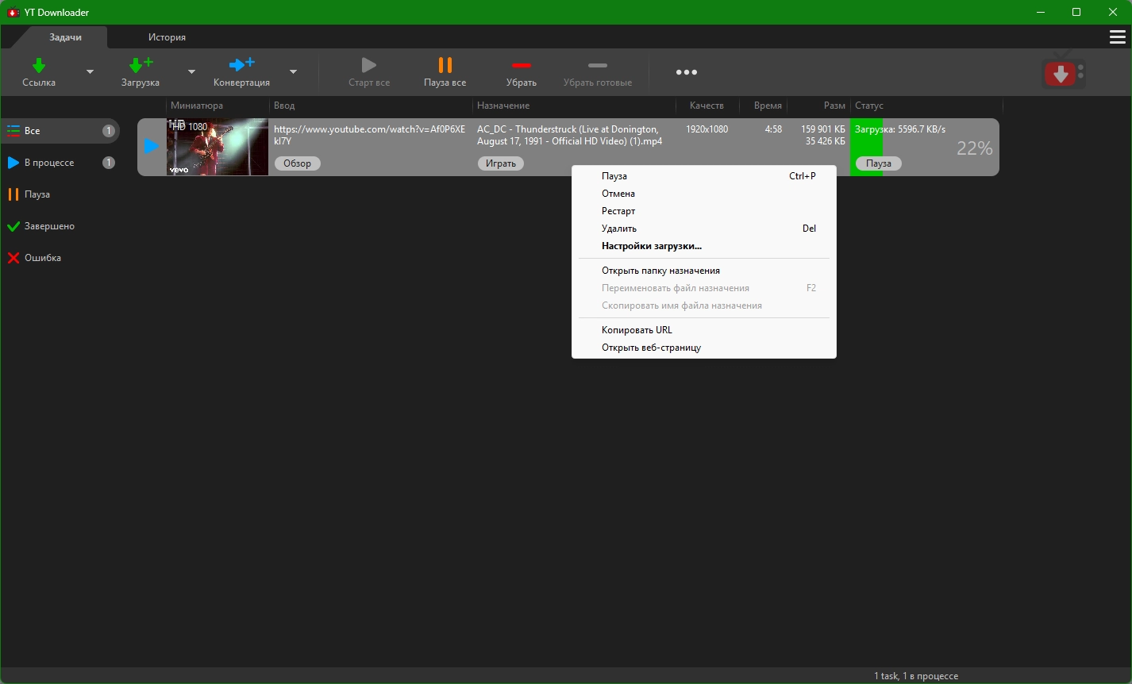The width and height of the screenshot is (1132, 684).
Task: Click the Назначение column header
Action: tap(503, 106)
